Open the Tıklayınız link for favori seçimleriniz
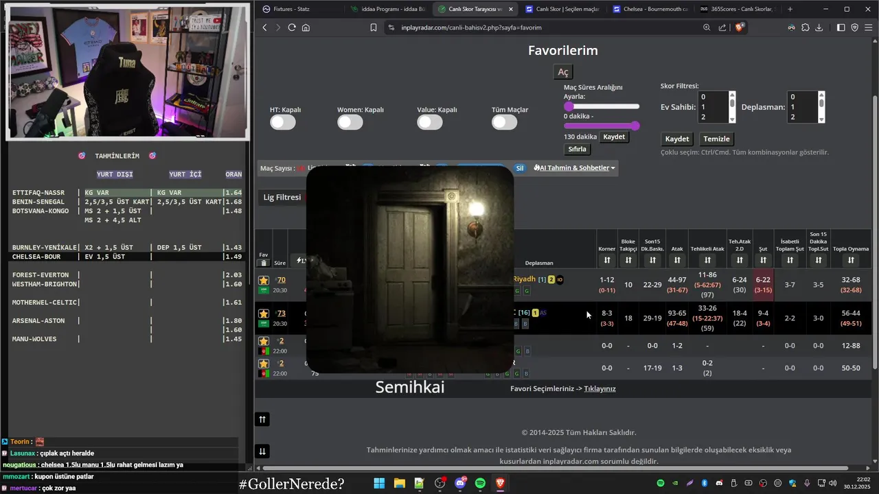The height and width of the screenshot is (494, 879). coord(600,388)
